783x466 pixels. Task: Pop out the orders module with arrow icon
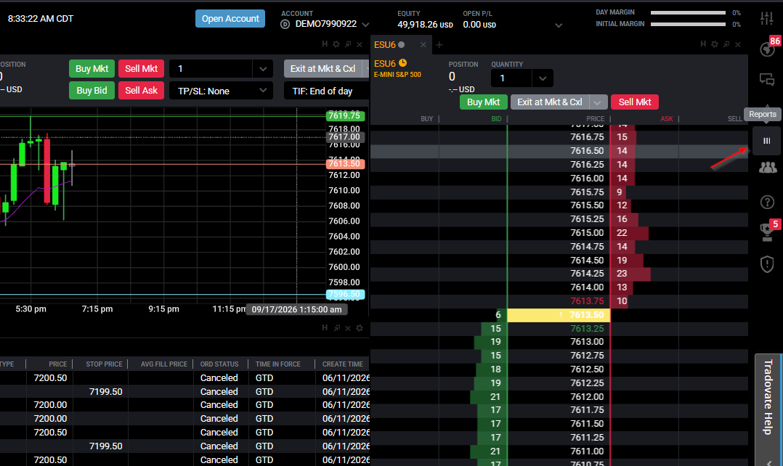(x=336, y=328)
